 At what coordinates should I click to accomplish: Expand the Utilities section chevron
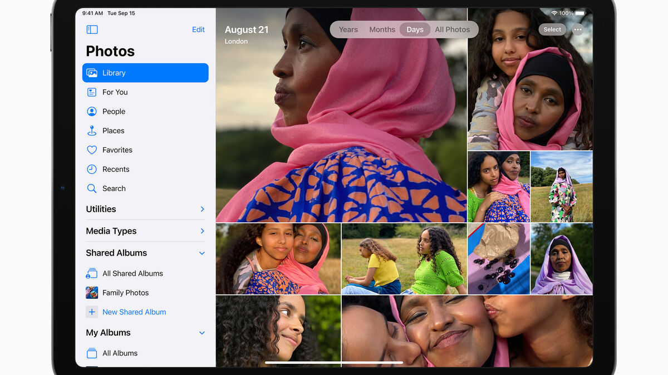click(x=202, y=209)
